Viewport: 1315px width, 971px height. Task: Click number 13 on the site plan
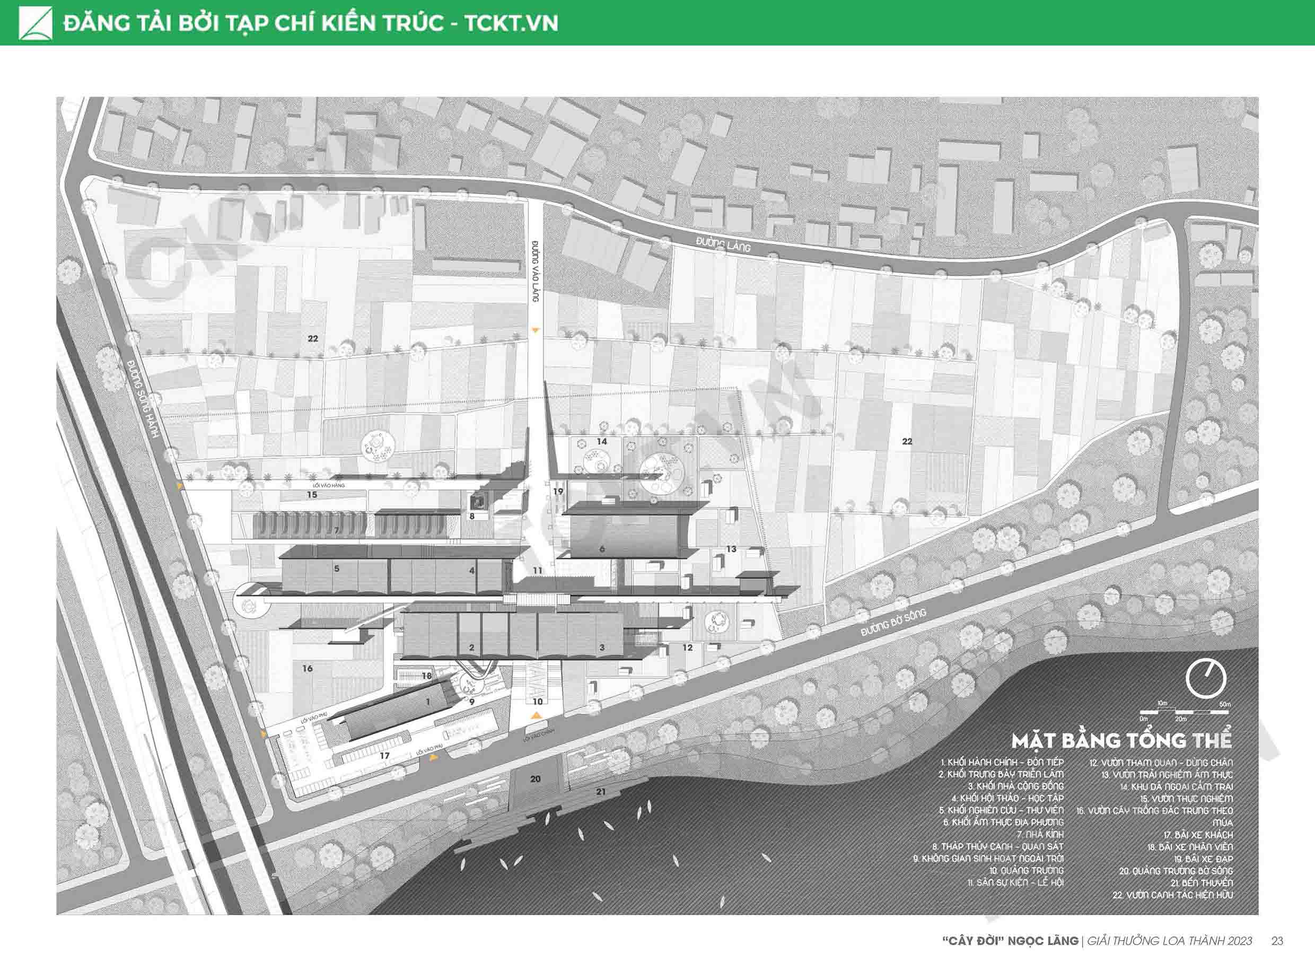(x=731, y=548)
